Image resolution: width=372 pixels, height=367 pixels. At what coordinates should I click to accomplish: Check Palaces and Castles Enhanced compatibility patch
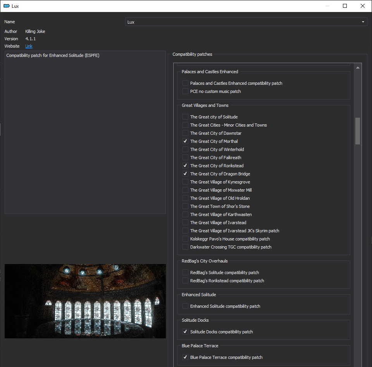tap(185, 83)
